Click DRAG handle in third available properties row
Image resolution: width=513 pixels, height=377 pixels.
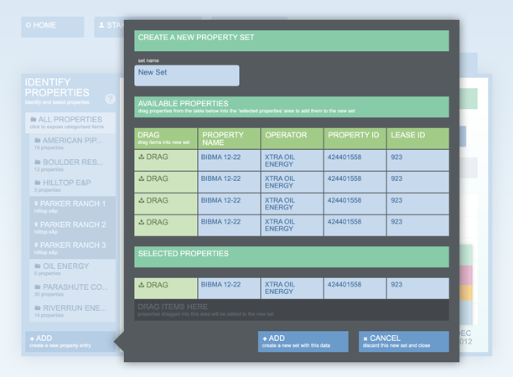pos(165,204)
